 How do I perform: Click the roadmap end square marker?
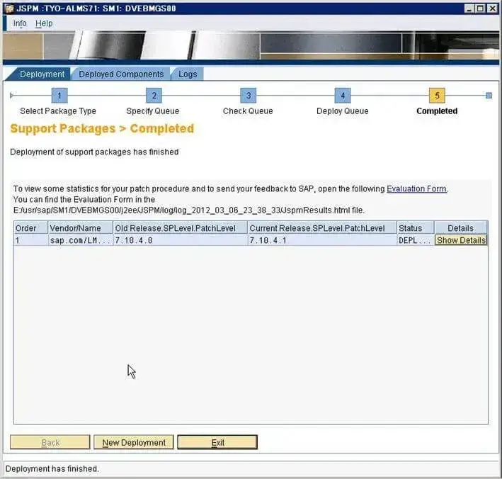click(x=489, y=96)
